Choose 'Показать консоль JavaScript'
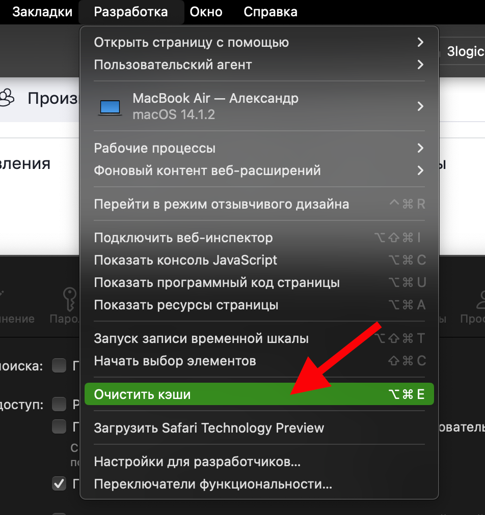The image size is (485, 515). point(185,260)
